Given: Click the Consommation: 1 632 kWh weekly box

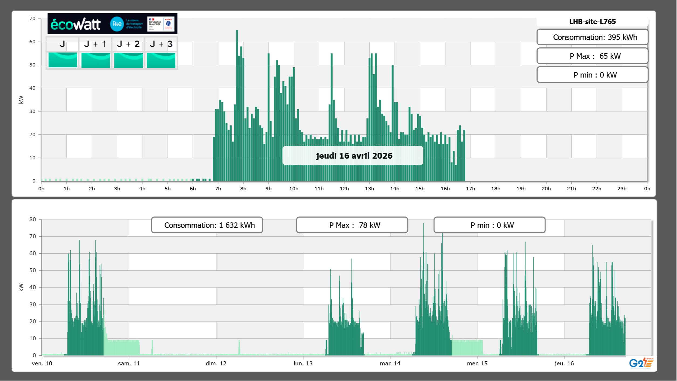Looking at the screenshot, I should click(207, 225).
